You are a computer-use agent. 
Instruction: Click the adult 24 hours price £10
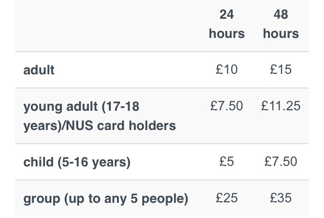226,69
